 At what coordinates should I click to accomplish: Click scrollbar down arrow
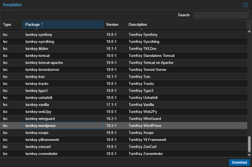[249, 155]
